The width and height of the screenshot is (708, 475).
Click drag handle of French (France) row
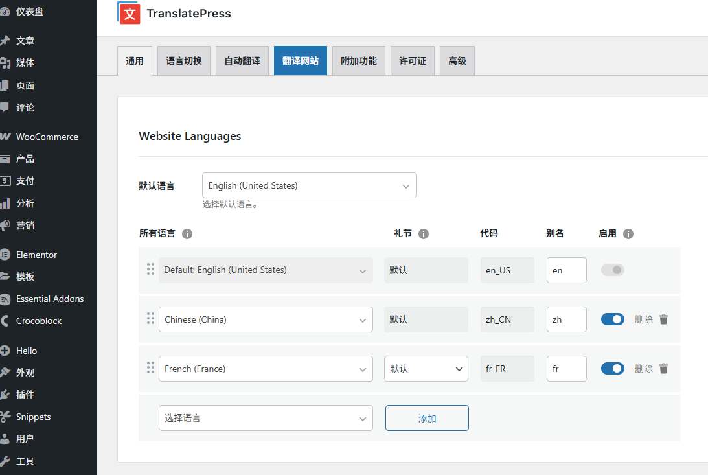click(x=150, y=368)
